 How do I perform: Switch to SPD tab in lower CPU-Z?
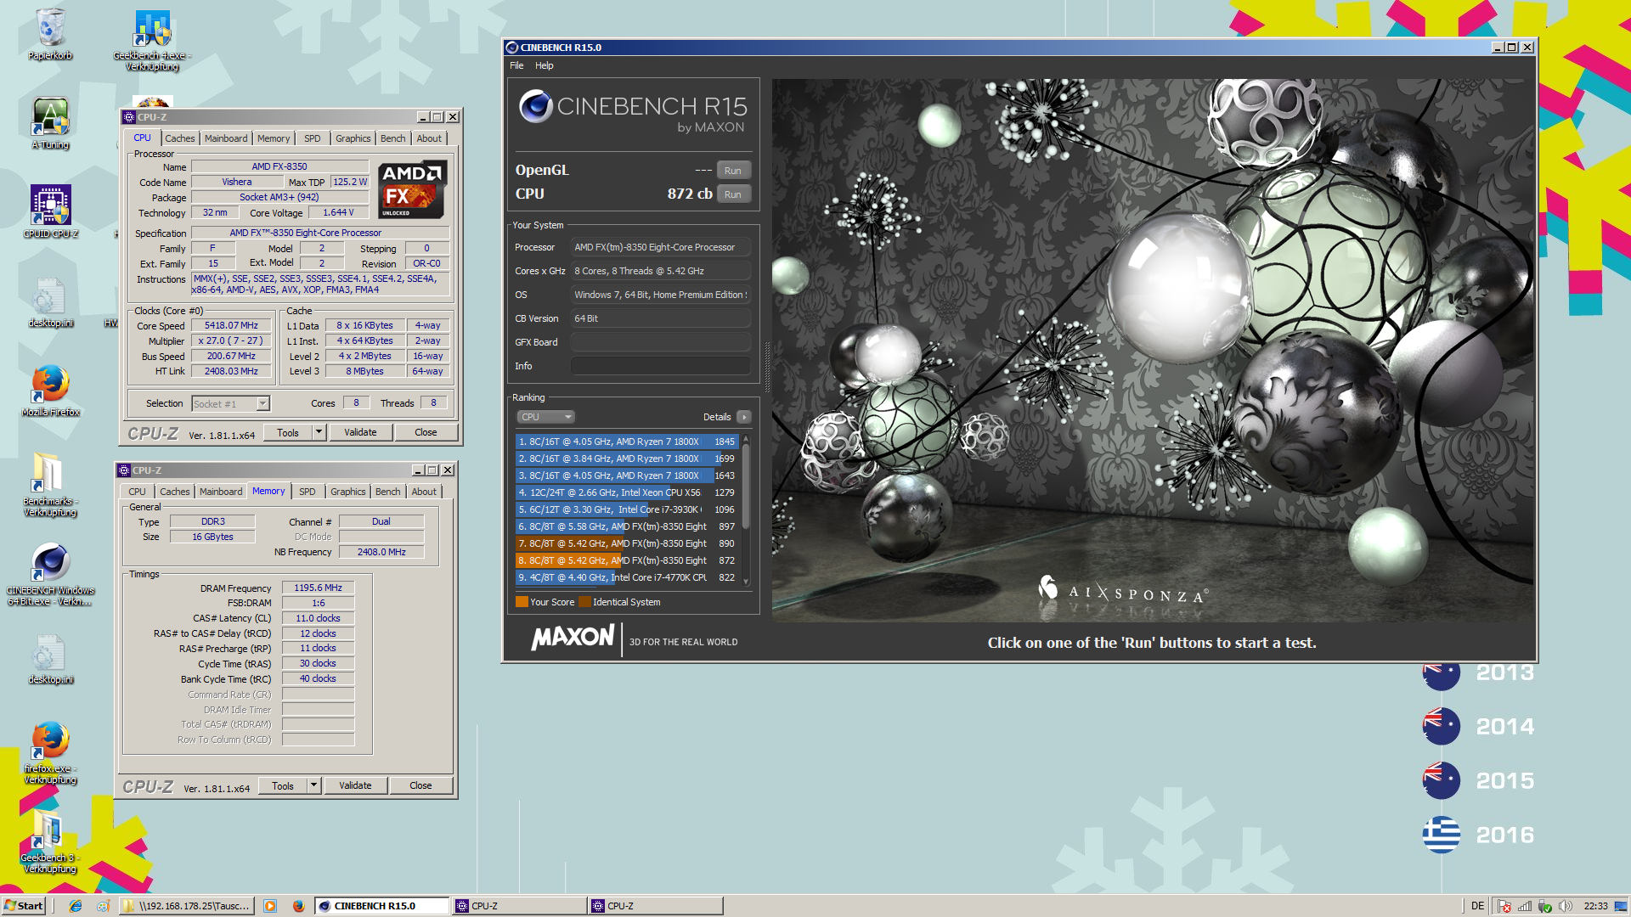click(x=308, y=492)
